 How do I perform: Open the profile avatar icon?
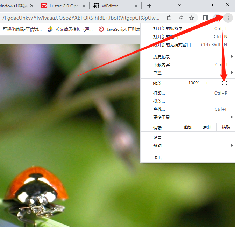click(217, 18)
